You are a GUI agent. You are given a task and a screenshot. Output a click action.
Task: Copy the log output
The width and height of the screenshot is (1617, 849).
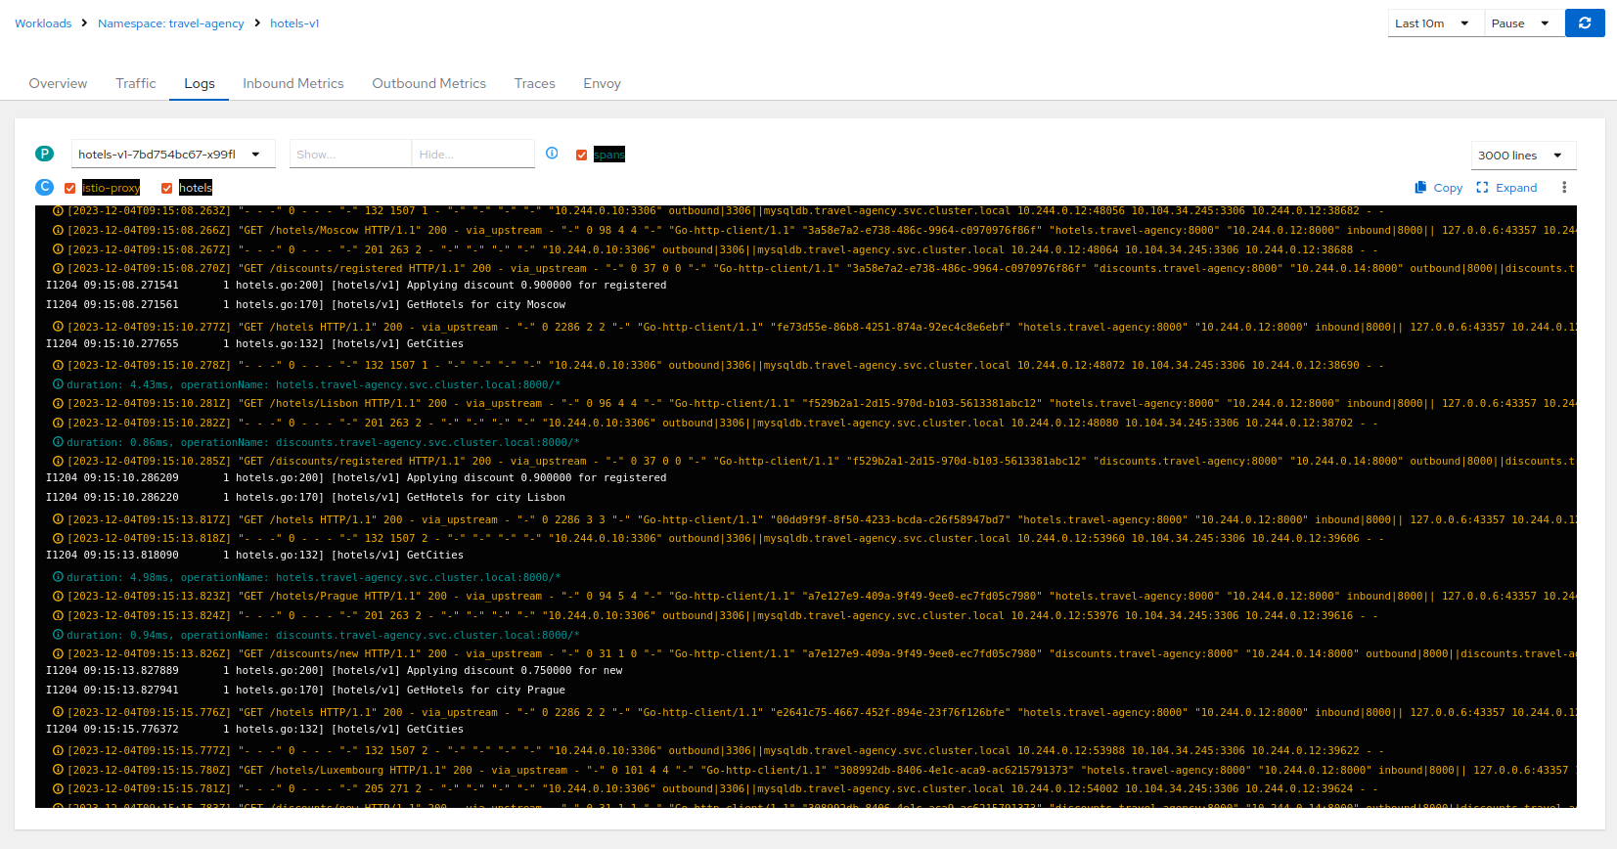pyautogui.click(x=1438, y=188)
